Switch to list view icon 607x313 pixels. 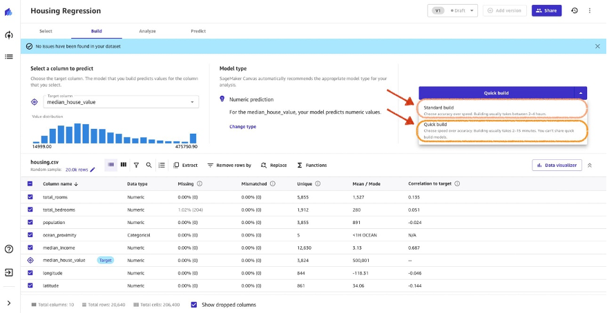tap(110, 165)
